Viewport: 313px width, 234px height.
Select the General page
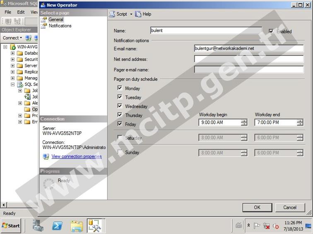(56, 19)
